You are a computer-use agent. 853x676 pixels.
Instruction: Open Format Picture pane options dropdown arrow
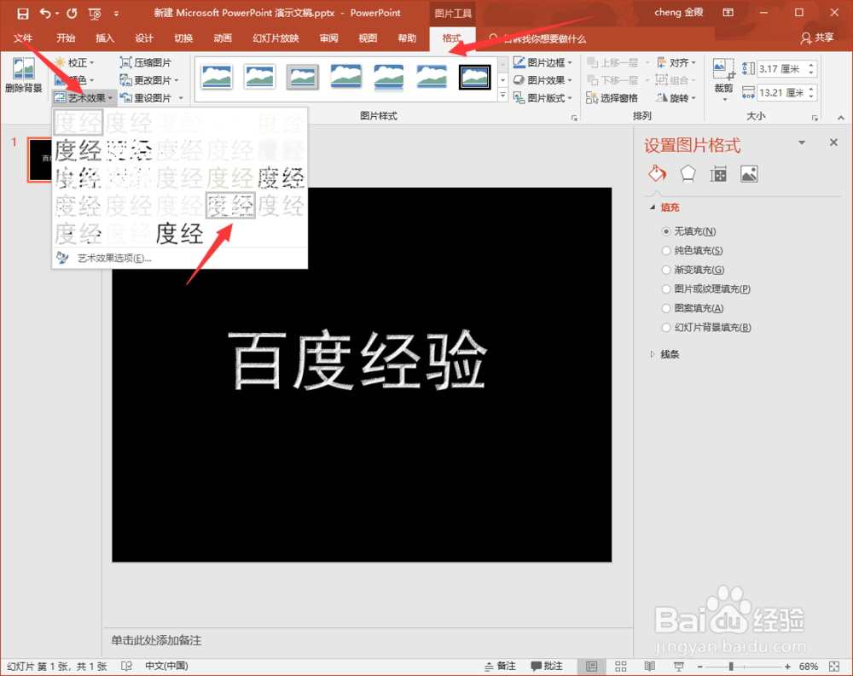click(801, 143)
